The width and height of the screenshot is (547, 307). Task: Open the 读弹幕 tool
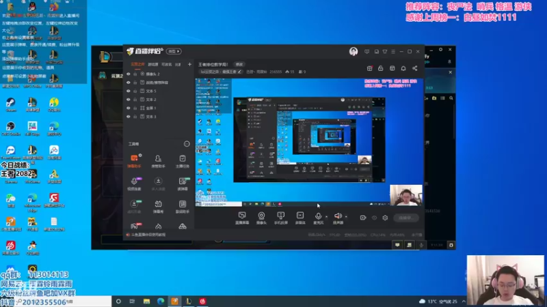(x=183, y=184)
